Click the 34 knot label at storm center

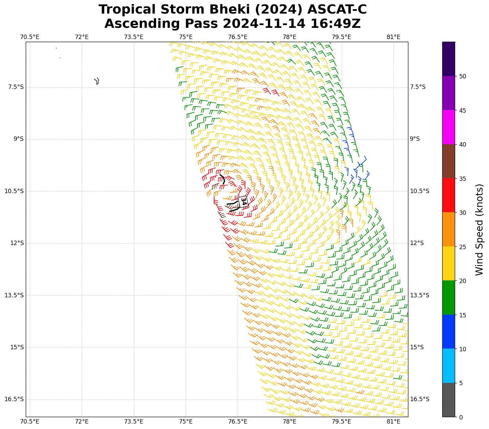coord(243,201)
